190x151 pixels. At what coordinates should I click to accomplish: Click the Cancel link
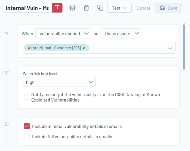pos(143,8)
